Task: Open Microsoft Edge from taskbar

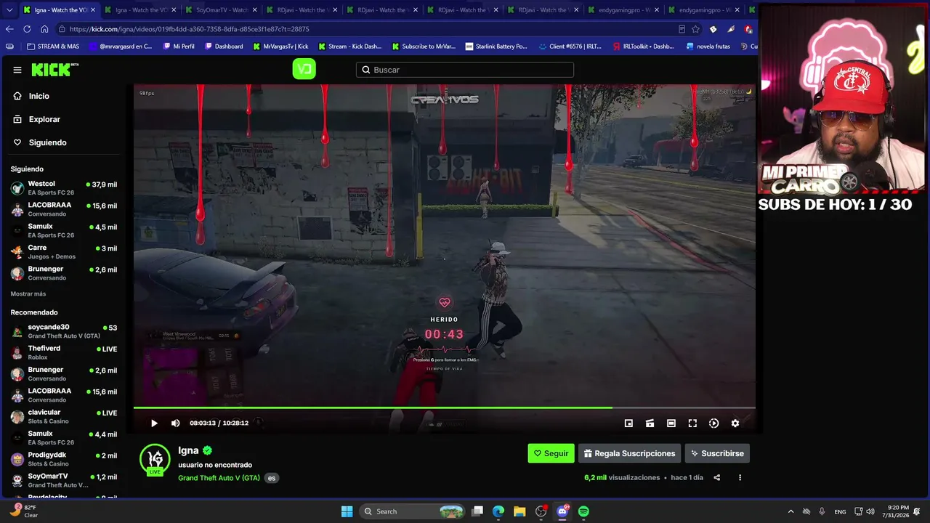Action: [x=498, y=511]
